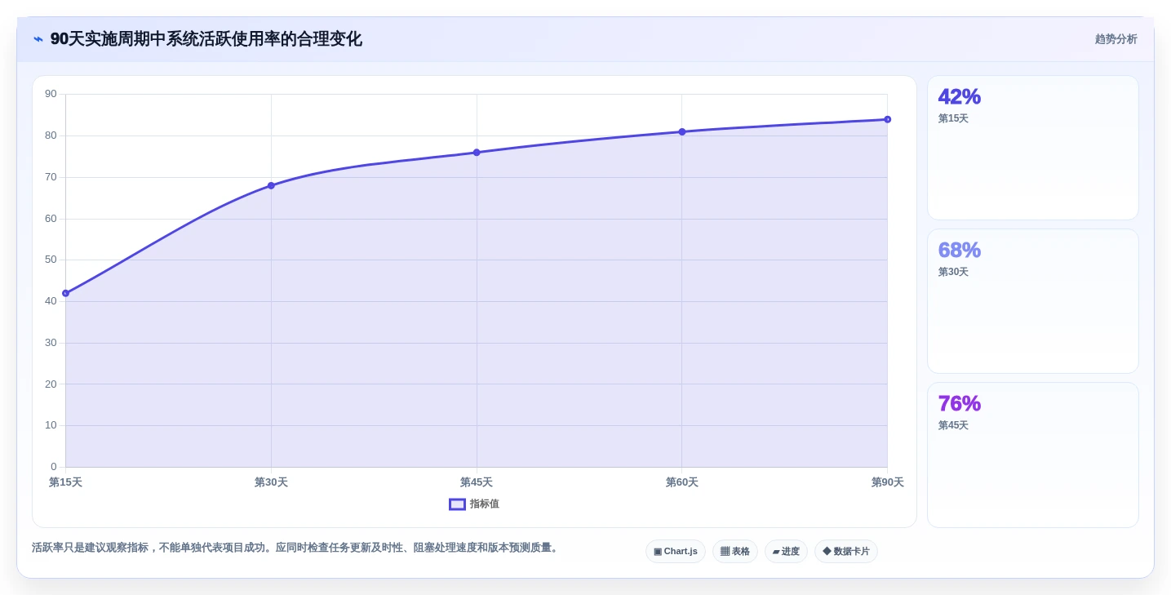Click the 第30天 x-axis label
This screenshot has width=1171, height=595.
(x=271, y=482)
